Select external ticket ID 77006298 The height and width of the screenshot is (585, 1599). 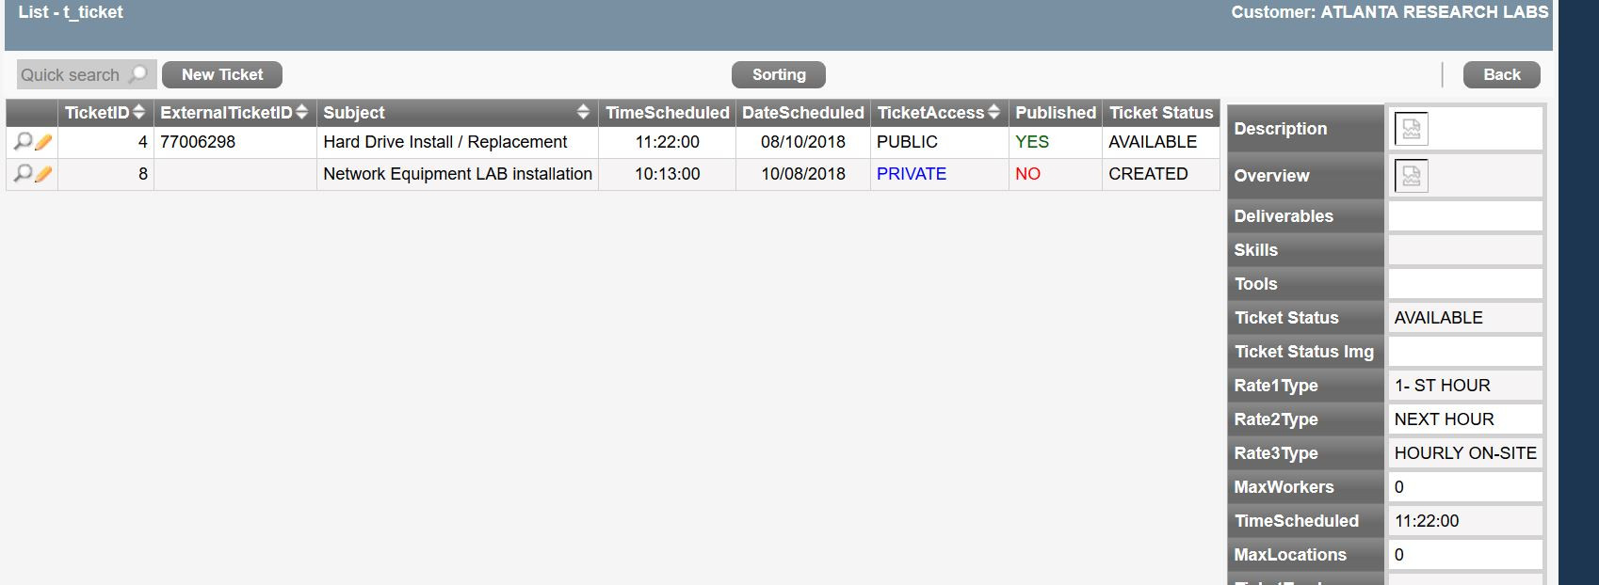[198, 142]
